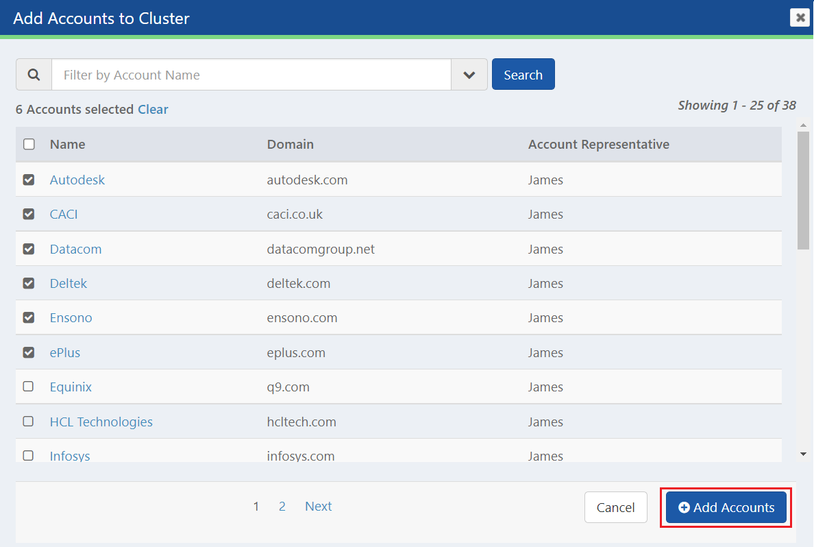Click the scrollbar up arrow
Viewport: 814px width, 547px height.
click(803, 125)
